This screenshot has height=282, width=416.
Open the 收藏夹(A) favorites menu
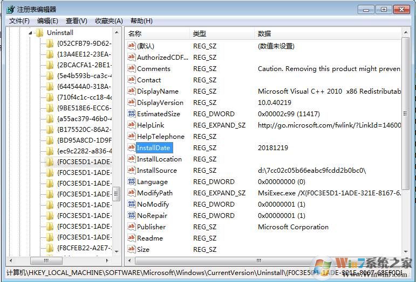[x=108, y=21]
